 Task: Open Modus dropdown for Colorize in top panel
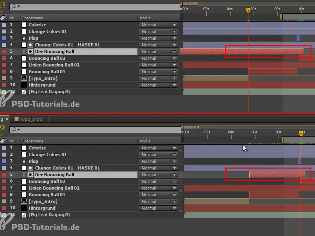click(x=158, y=25)
